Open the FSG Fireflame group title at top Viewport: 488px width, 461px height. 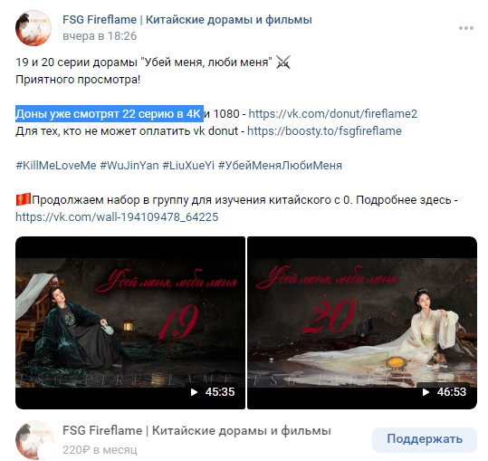tap(187, 20)
